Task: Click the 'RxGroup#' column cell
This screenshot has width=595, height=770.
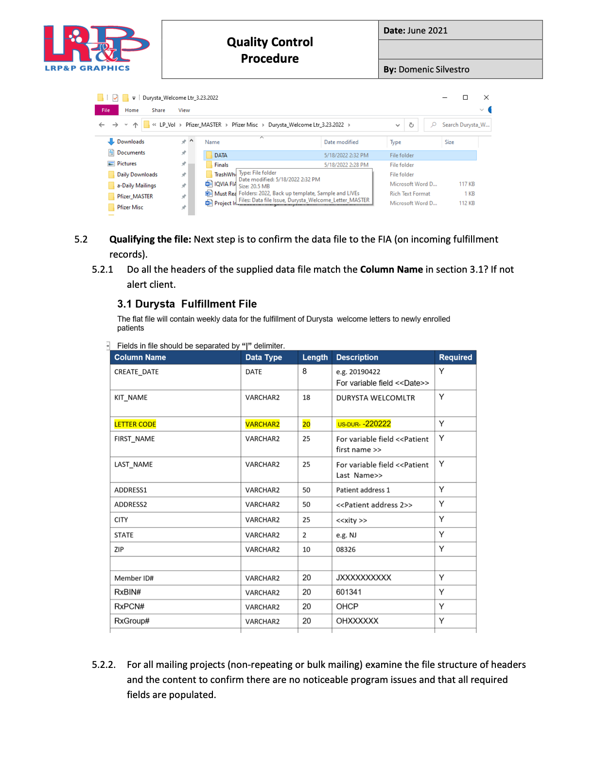Action: [x=175, y=621]
